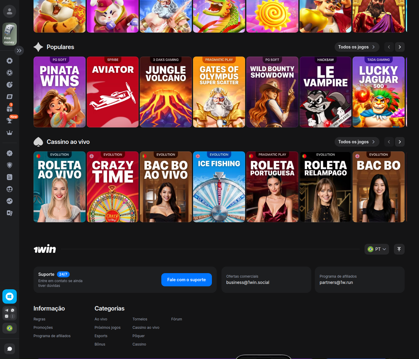The width and height of the screenshot is (419, 359).
Task: Open Todos os jogos for Cassino ao vivo
Action: pos(357,142)
